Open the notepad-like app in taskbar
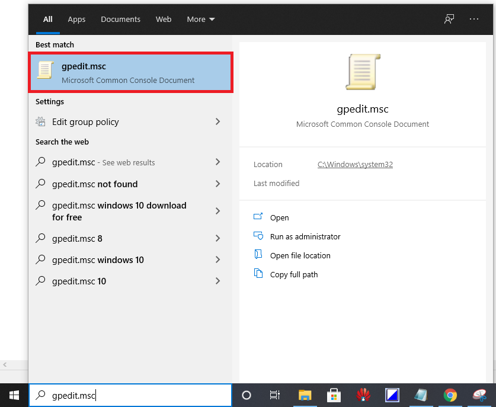The width and height of the screenshot is (496, 407). [x=421, y=395]
